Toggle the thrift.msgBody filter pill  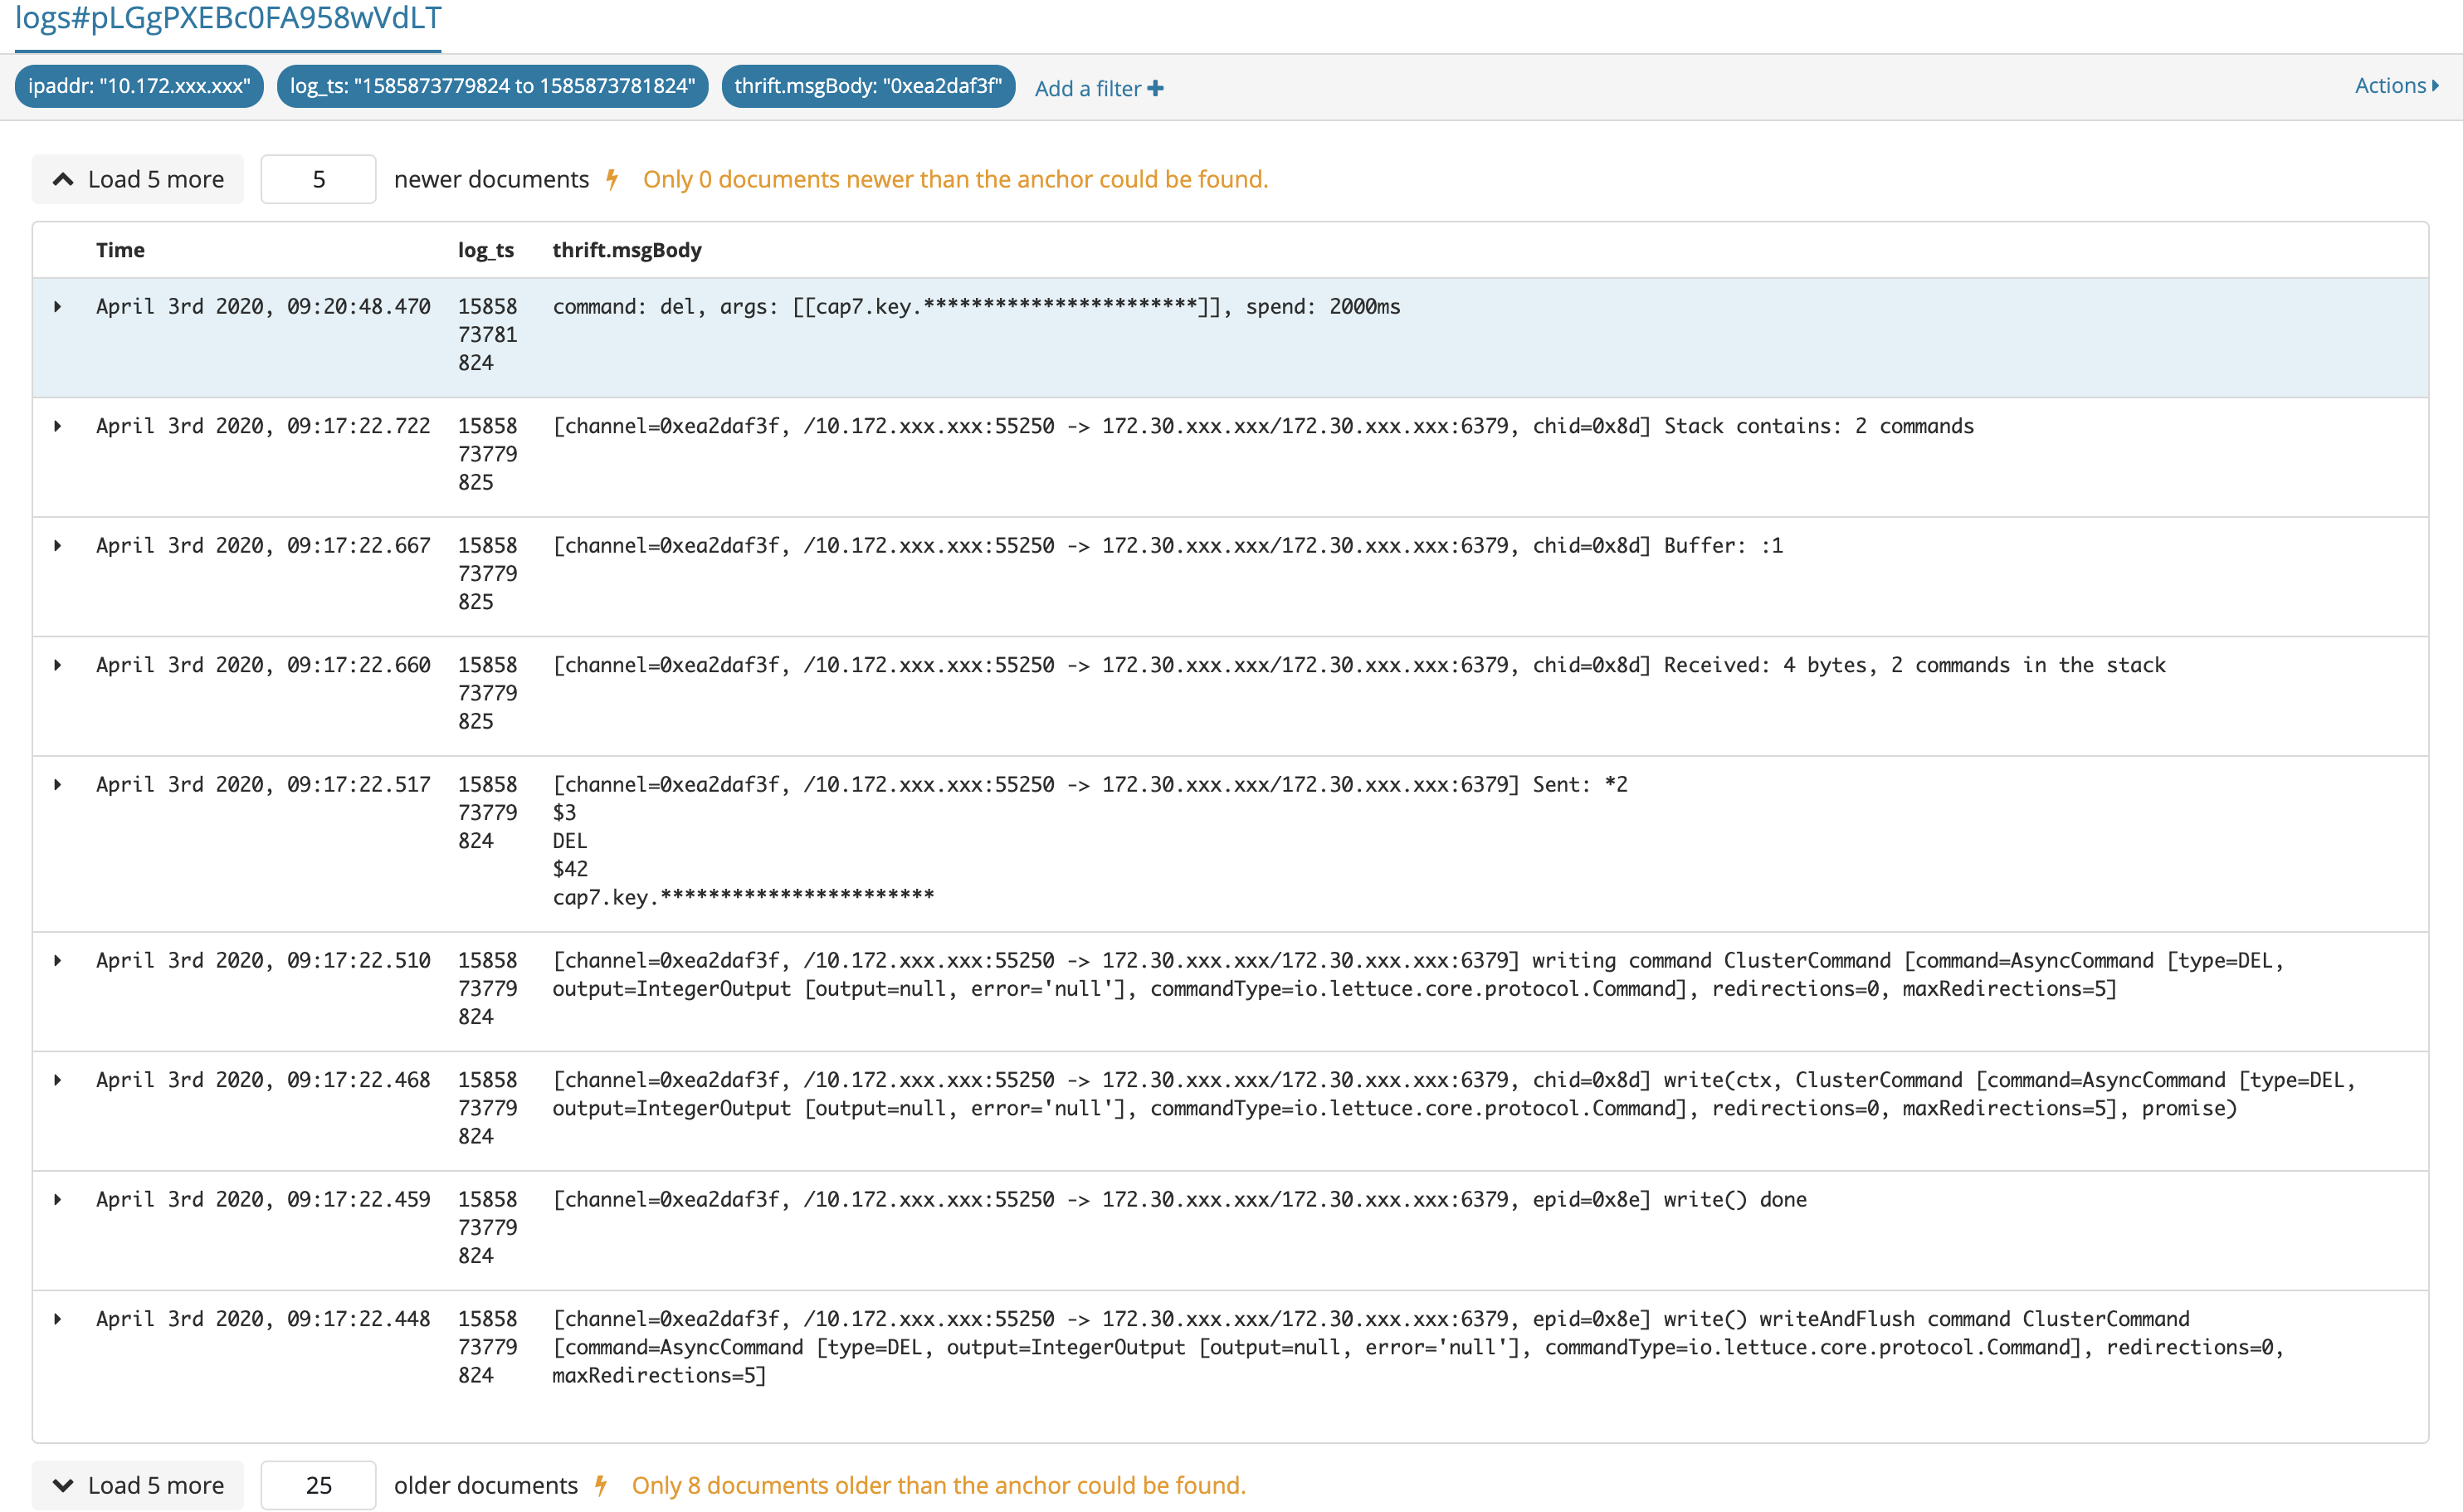pos(867,86)
